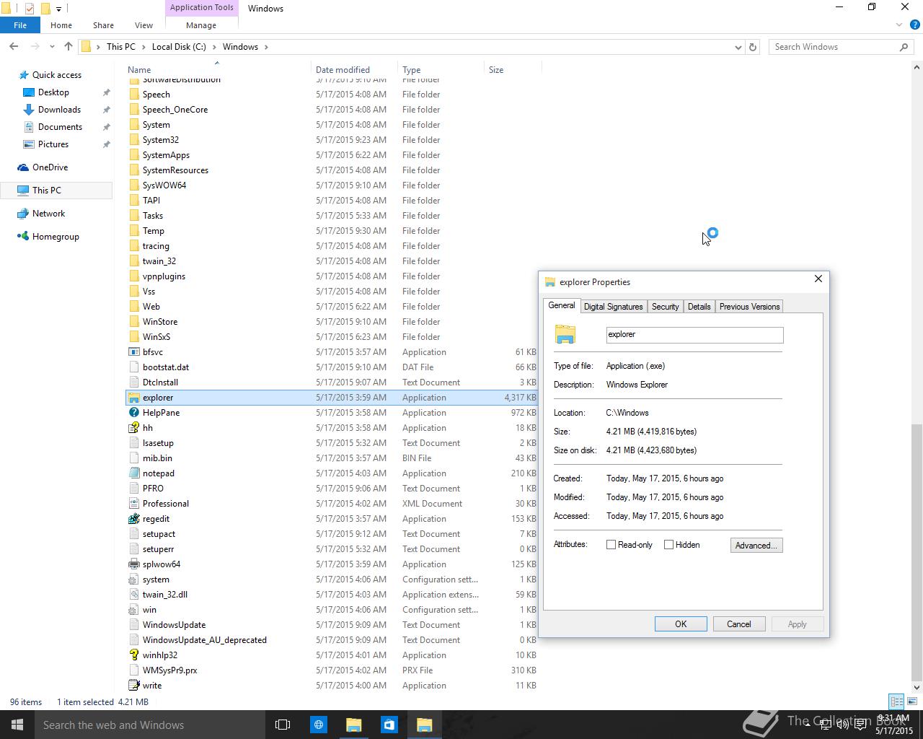This screenshot has height=739, width=923.
Task: Open recent locations dropdown arrow
Action: coord(53,47)
